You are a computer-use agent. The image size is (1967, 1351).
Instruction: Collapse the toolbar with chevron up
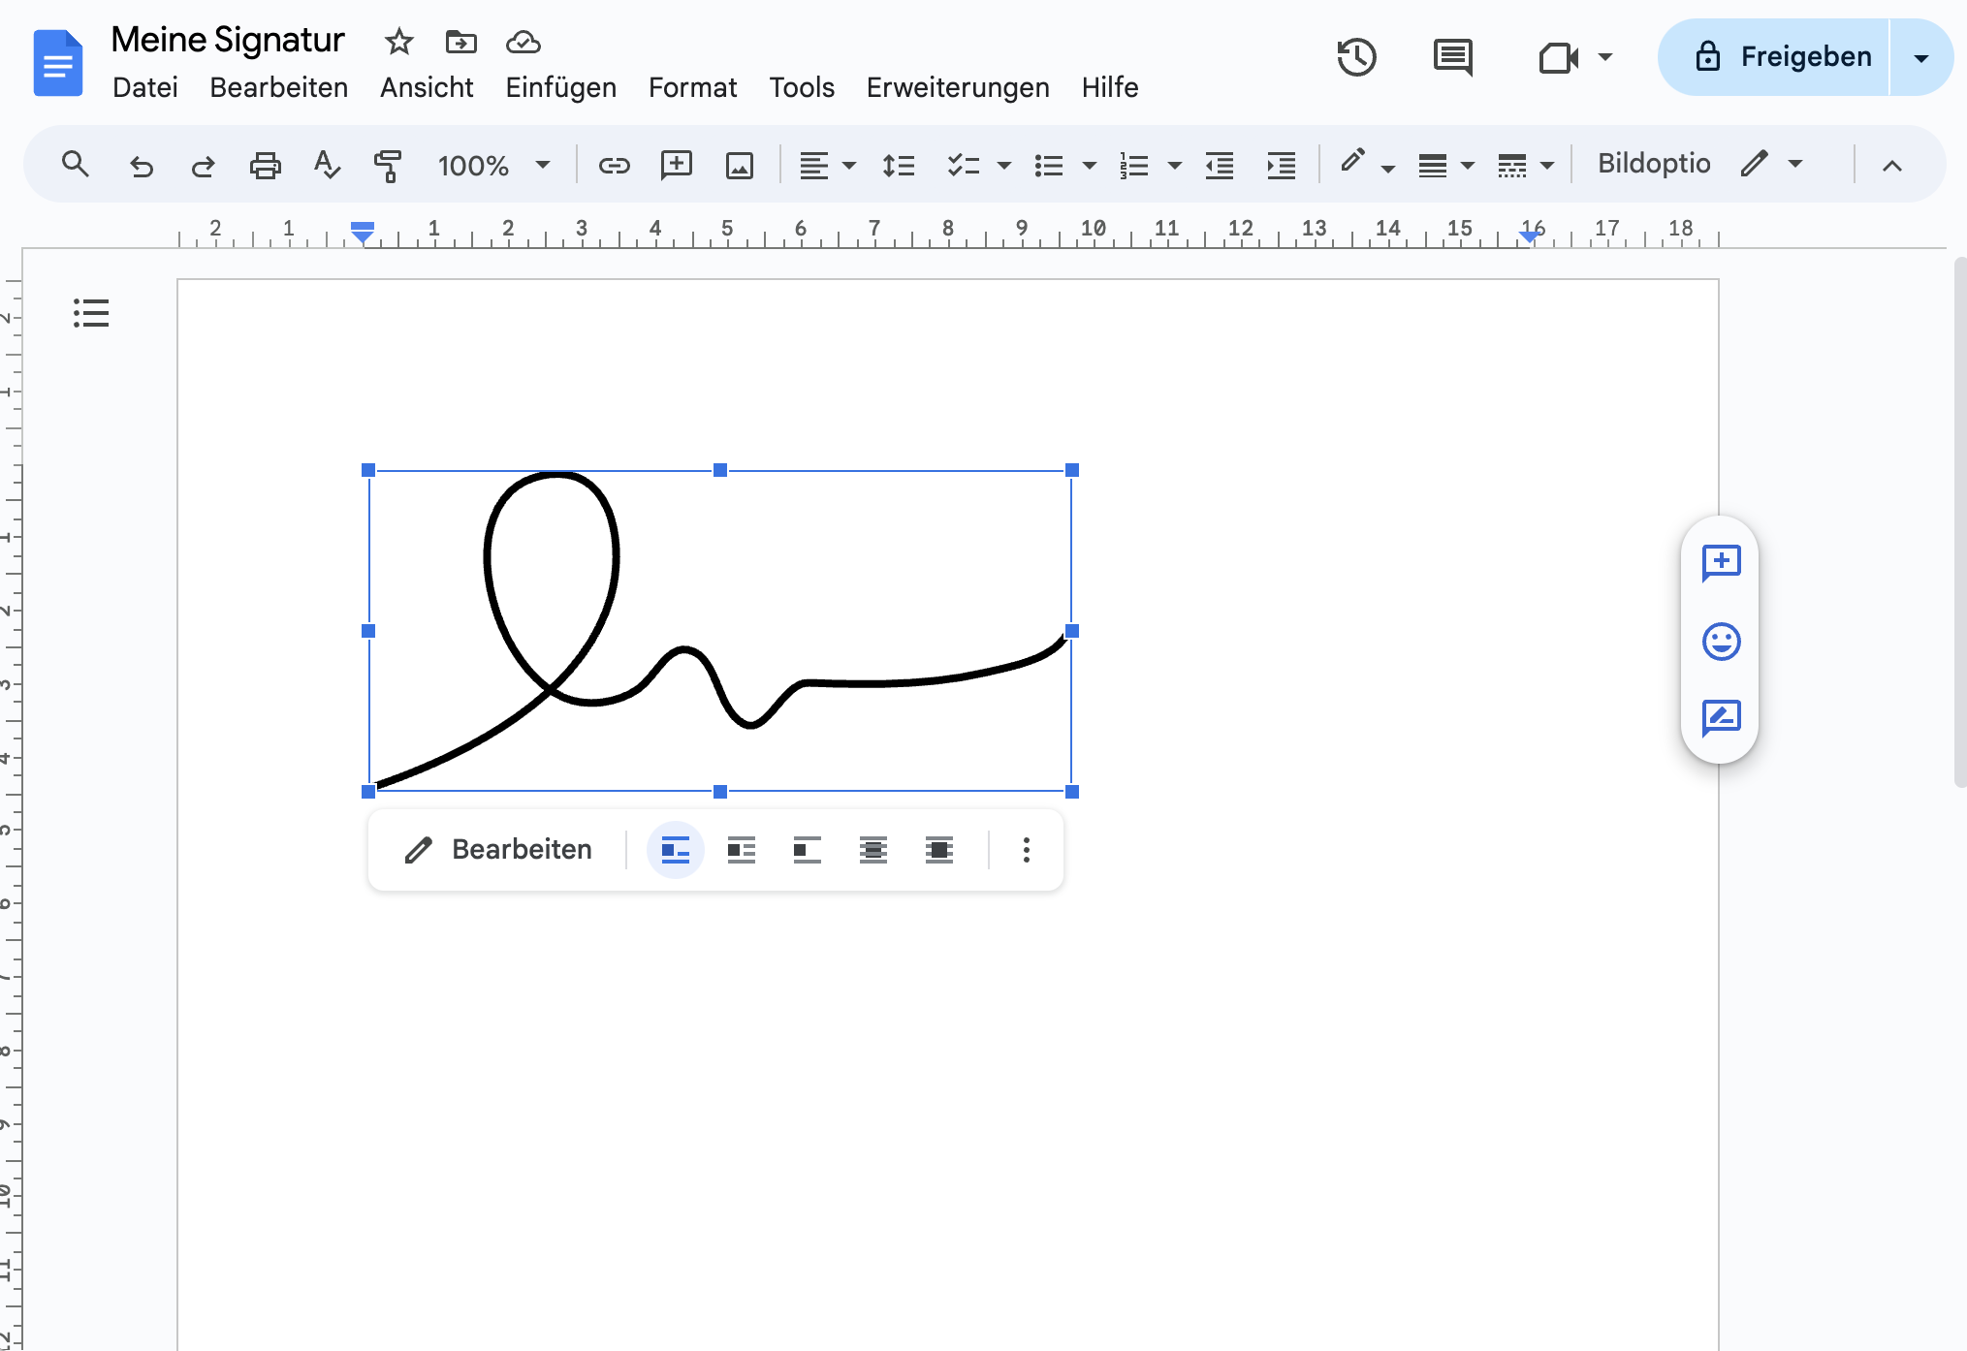coord(1891,166)
